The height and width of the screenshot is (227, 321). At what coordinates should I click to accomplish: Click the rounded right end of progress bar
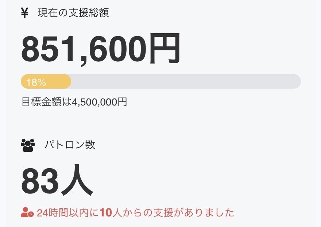click(296, 81)
